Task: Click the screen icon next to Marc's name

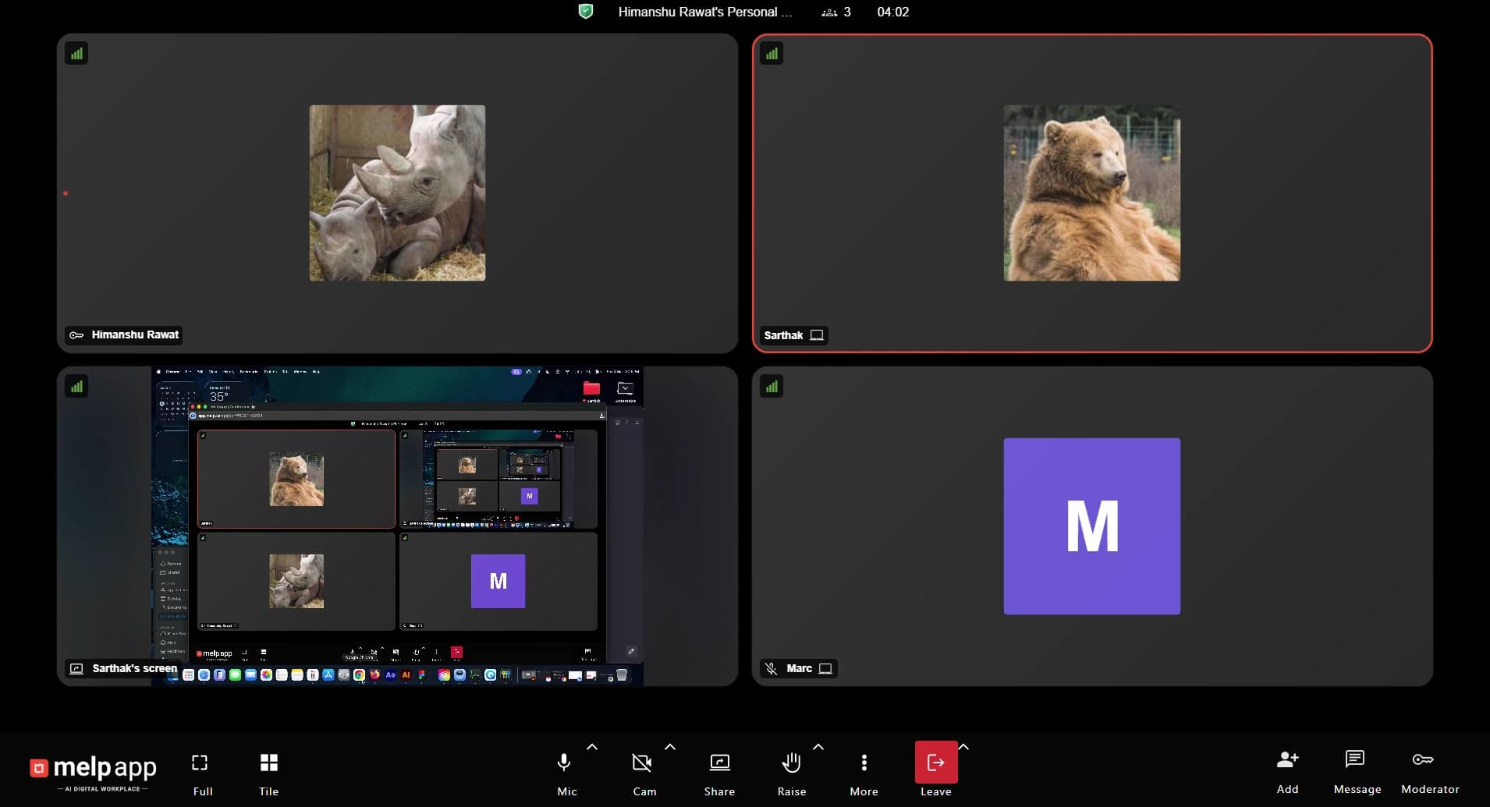Action: [x=825, y=668]
